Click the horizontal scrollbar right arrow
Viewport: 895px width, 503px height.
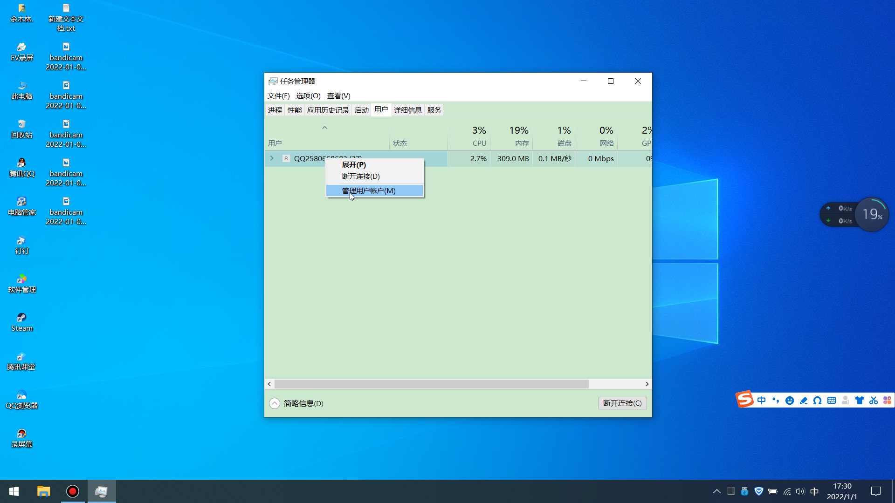coord(647,384)
